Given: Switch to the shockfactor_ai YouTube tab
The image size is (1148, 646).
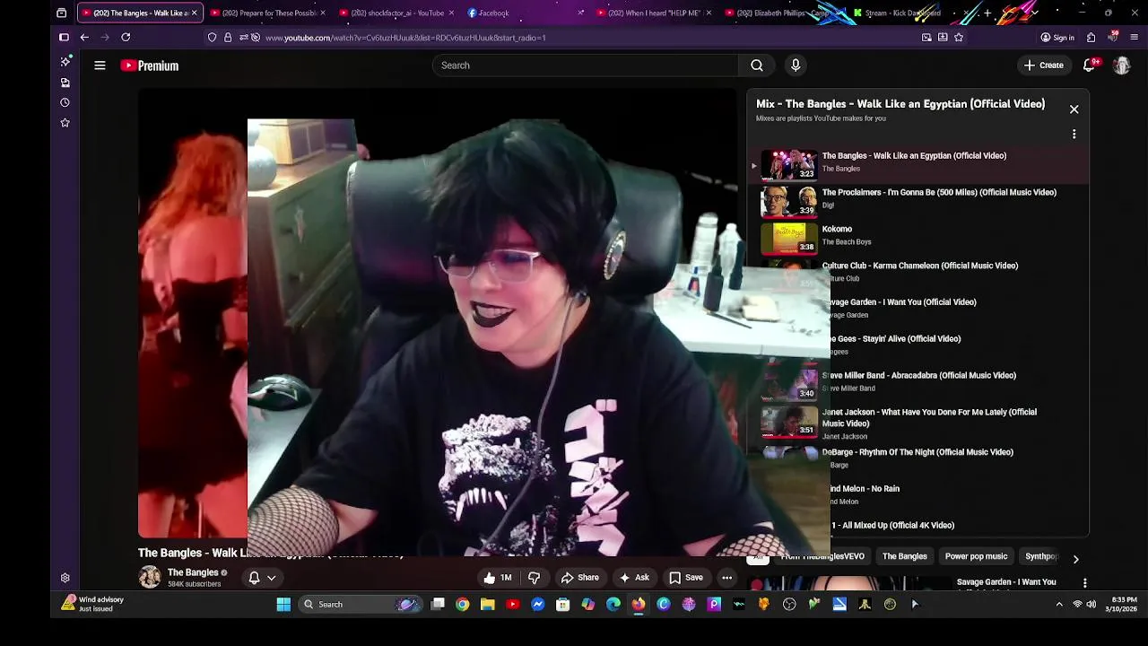Looking at the screenshot, I should 396,13.
